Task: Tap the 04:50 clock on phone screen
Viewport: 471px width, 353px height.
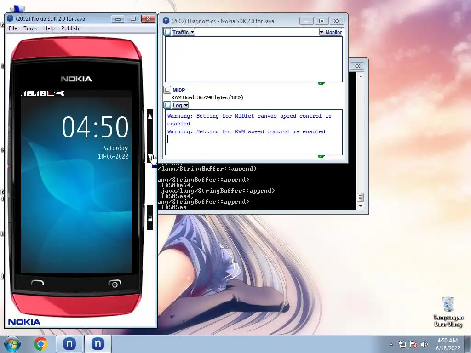Action: pyautogui.click(x=95, y=127)
